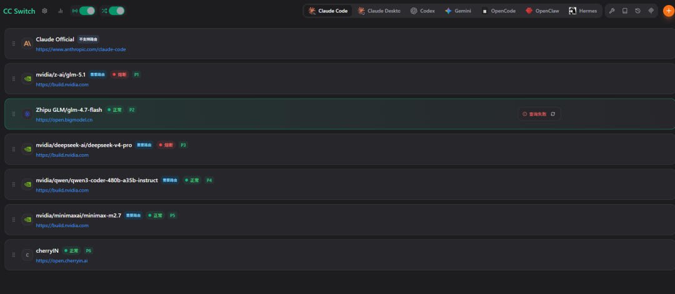
Task: Click the 需要路由 badge on glm-5.1
Action: pos(97,74)
